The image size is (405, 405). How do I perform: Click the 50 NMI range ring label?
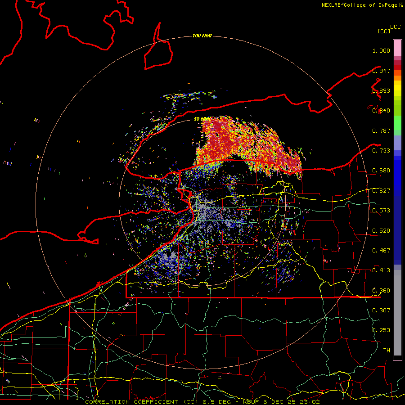tap(202, 119)
